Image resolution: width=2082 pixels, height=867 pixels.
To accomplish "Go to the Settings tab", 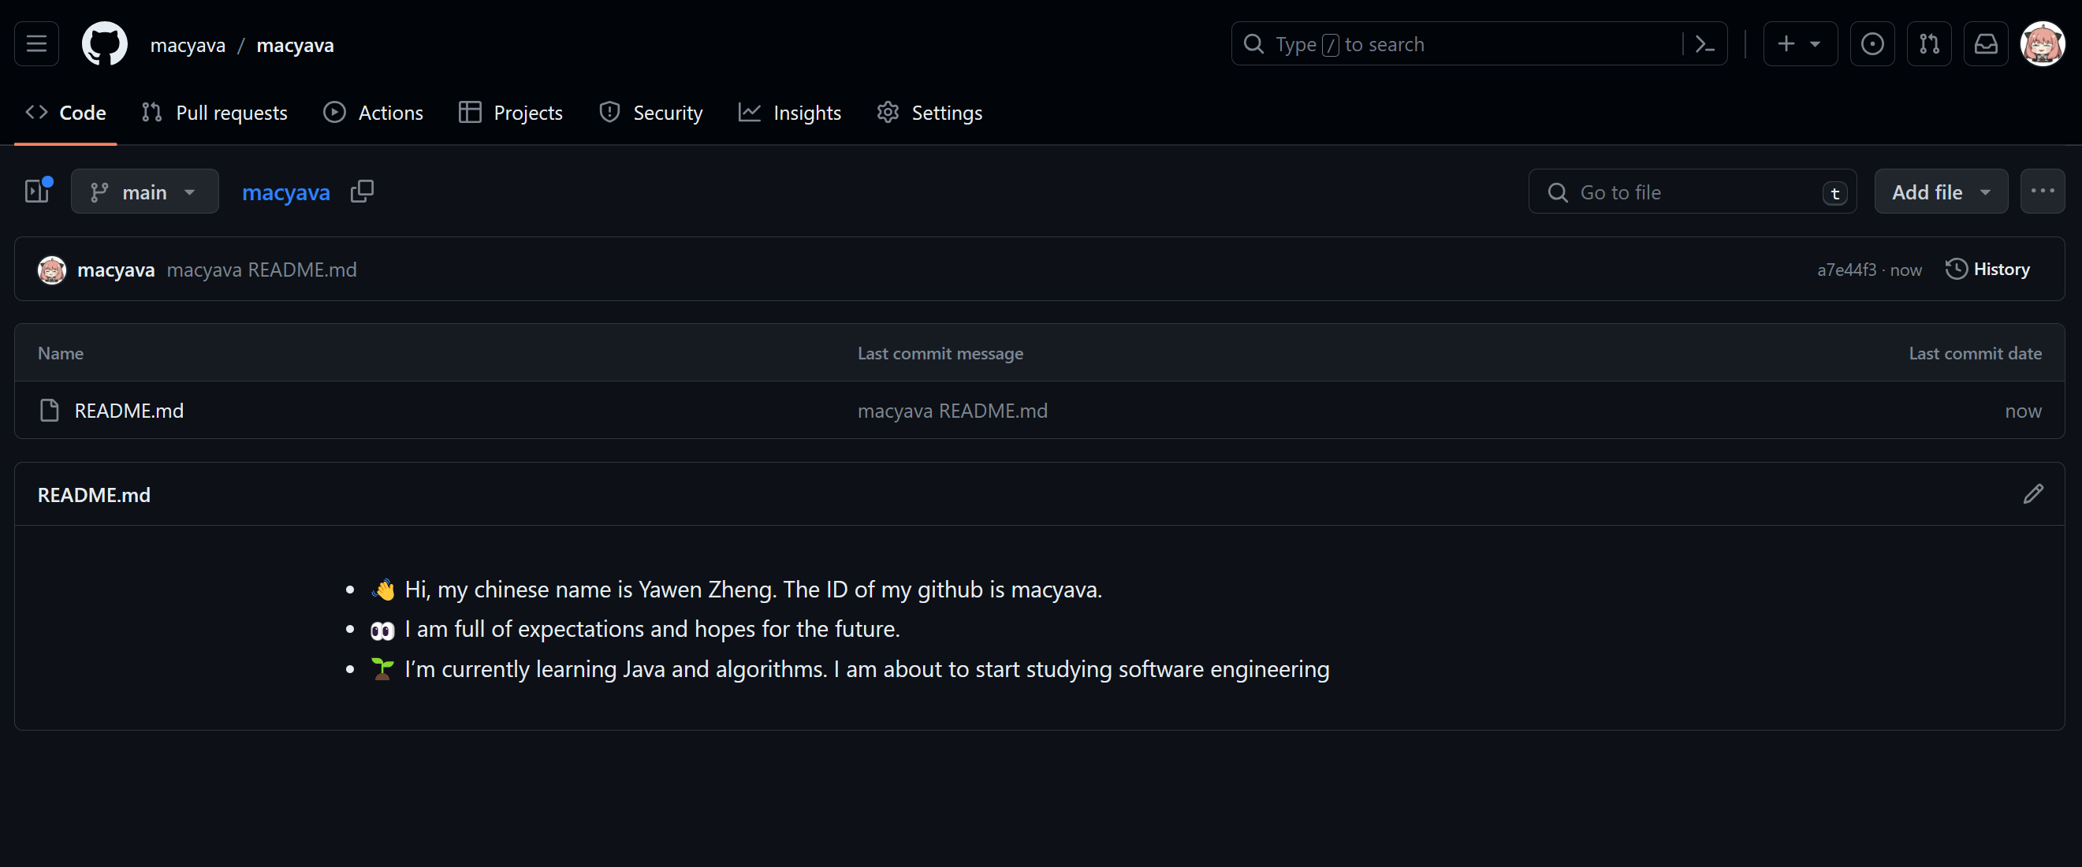I will pos(929,112).
